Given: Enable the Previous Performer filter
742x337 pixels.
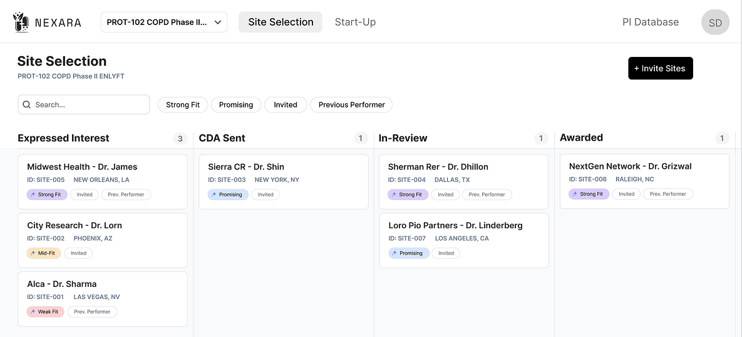Looking at the screenshot, I should coord(351,105).
